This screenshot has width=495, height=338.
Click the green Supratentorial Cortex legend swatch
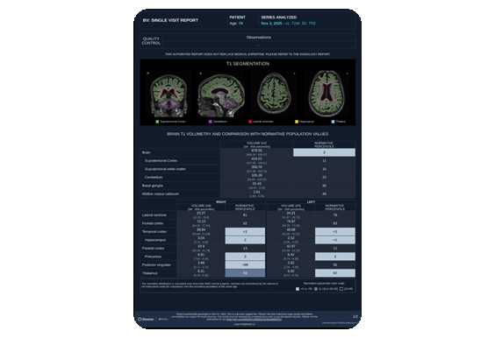pyautogui.click(x=157, y=122)
